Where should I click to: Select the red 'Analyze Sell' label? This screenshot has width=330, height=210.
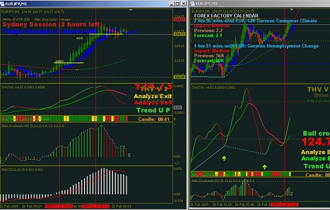pyautogui.click(x=153, y=102)
